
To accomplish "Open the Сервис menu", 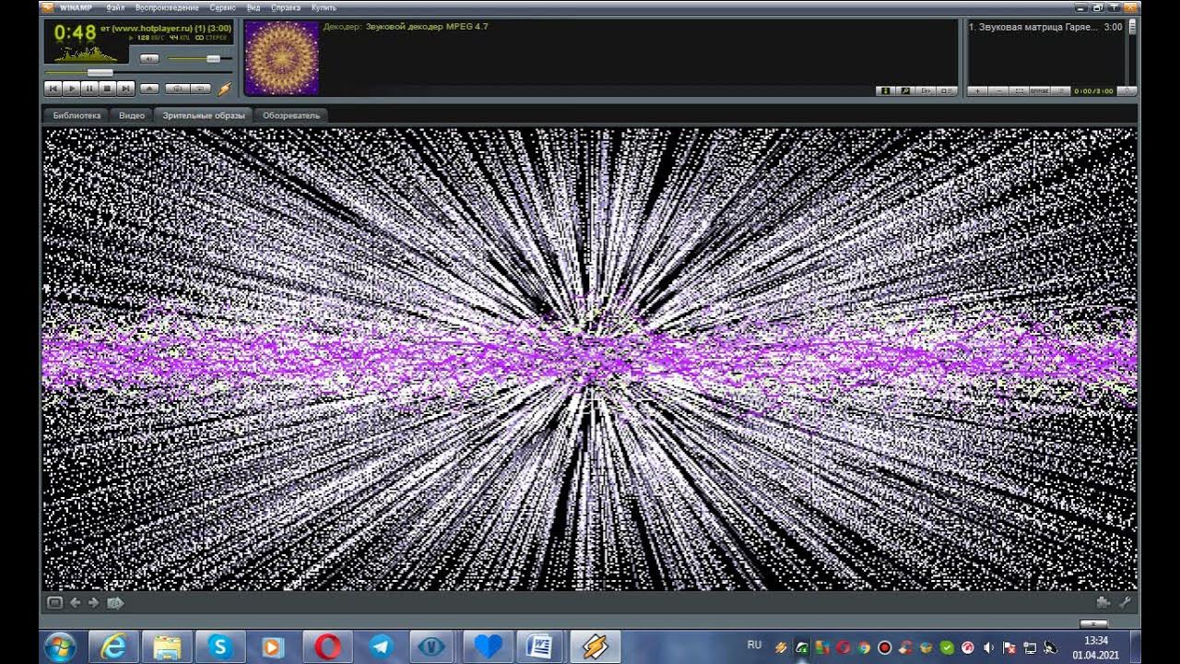I will pyautogui.click(x=222, y=7).
